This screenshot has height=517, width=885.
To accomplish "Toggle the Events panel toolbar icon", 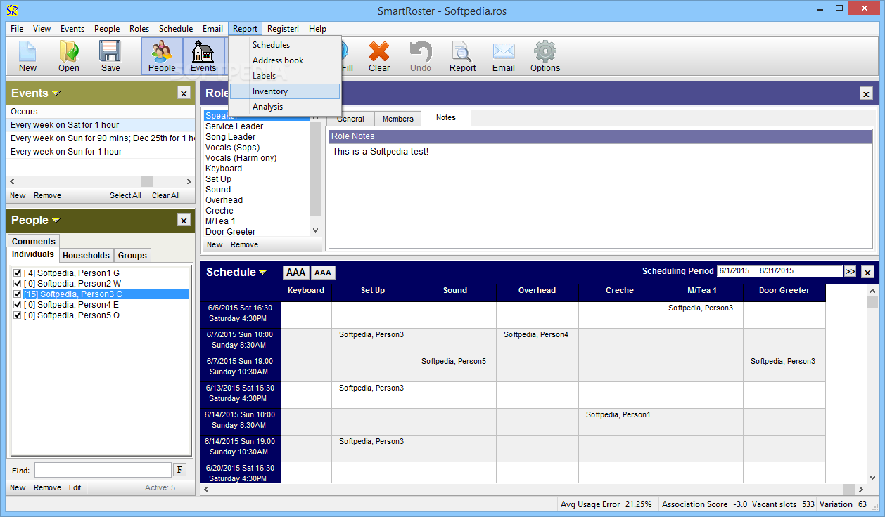I will (203, 56).
